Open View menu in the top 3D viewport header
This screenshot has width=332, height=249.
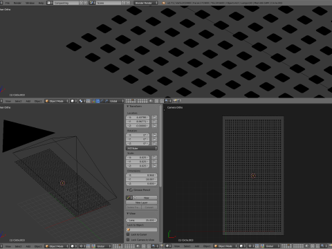[8, 101]
